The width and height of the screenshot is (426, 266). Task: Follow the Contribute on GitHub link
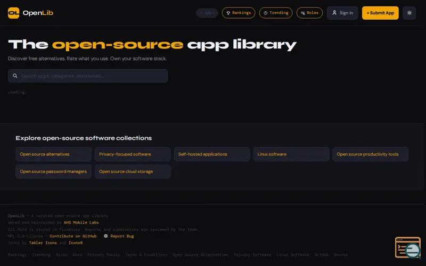73,236
